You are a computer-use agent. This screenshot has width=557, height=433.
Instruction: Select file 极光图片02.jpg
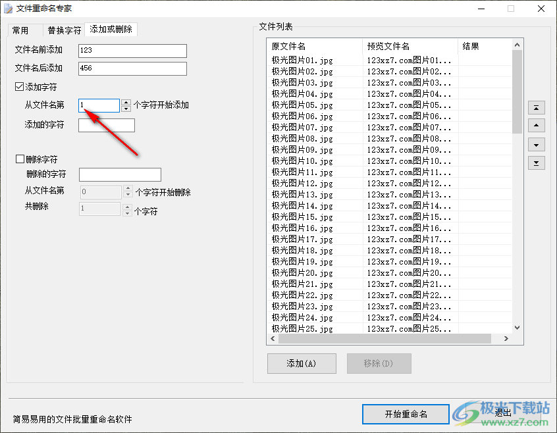[x=302, y=72]
